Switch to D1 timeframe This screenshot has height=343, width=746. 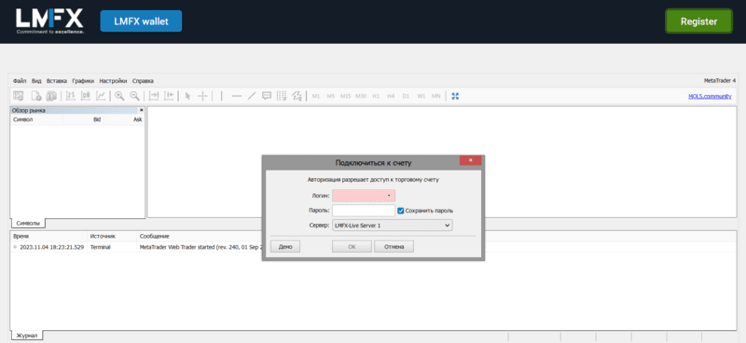pyautogui.click(x=406, y=96)
